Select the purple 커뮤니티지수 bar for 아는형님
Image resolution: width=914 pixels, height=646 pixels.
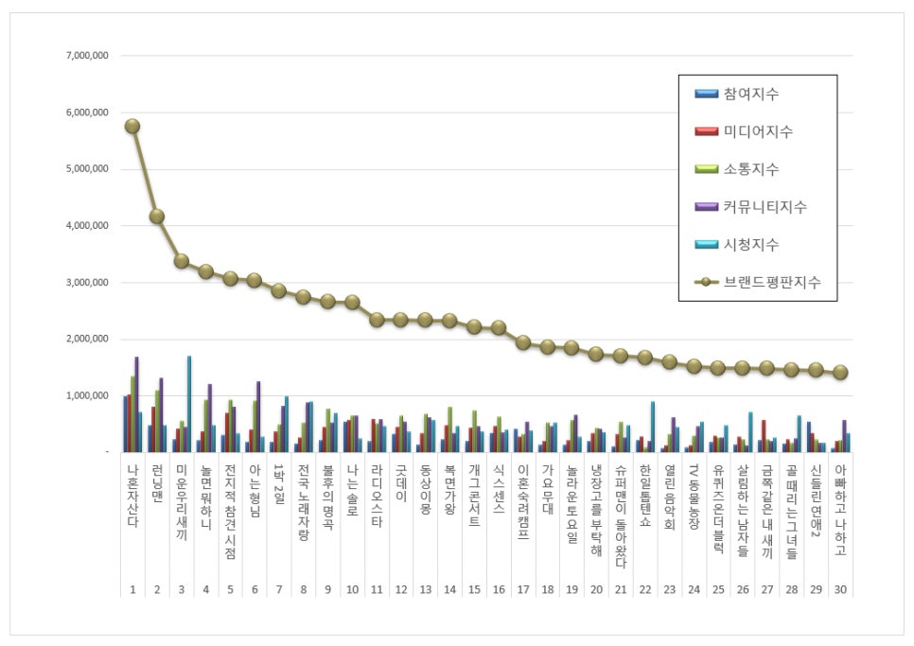click(x=258, y=416)
